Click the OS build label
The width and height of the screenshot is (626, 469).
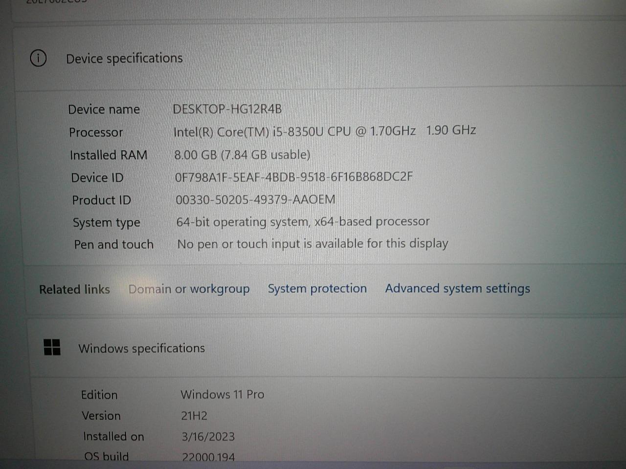[106, 456]
